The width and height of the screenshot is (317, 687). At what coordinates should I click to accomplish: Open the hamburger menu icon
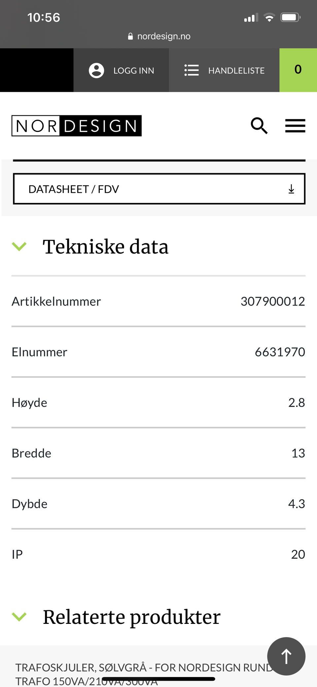tap(295, 126)
